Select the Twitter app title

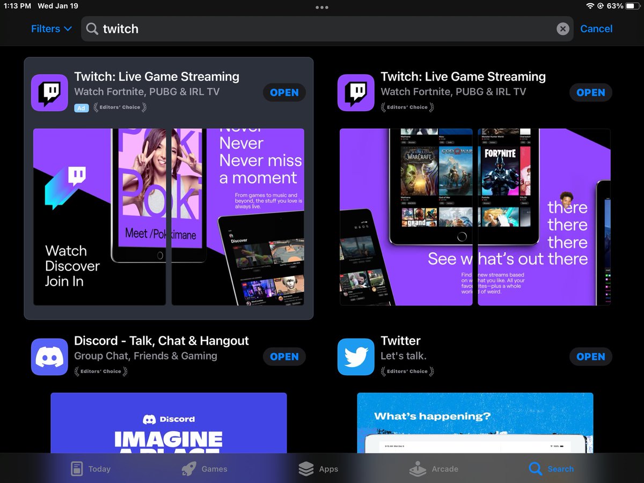tap(400, 341)
